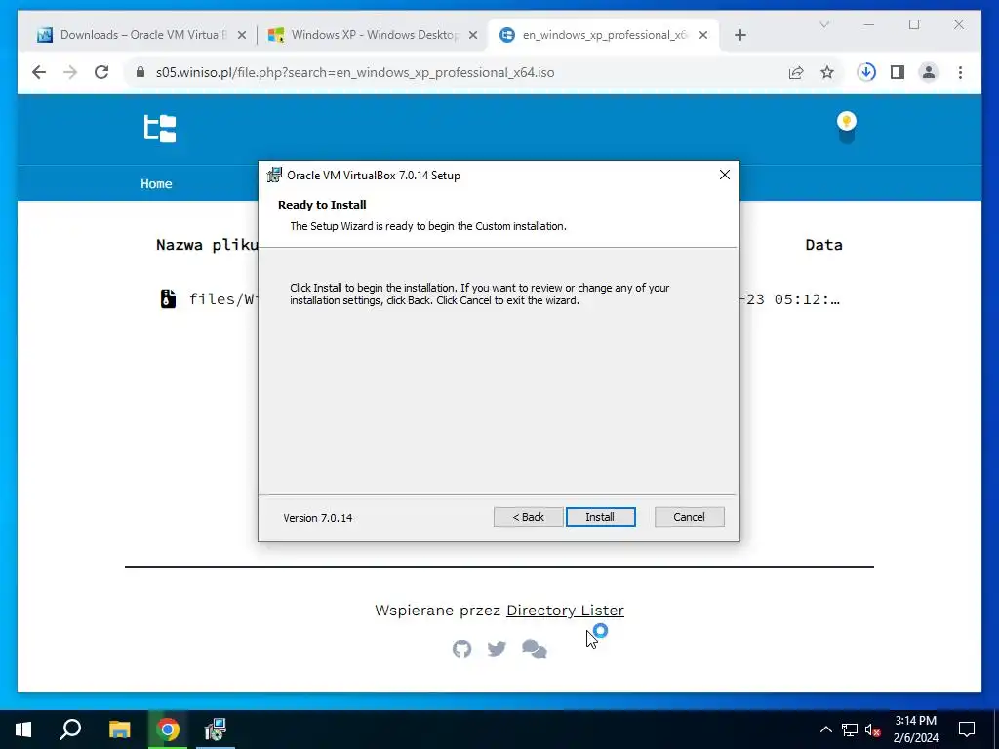Toggle light bulb theme switch
The height and width of the screenshot is (749, 999).
pyautogui.click(x=846, y=128)
